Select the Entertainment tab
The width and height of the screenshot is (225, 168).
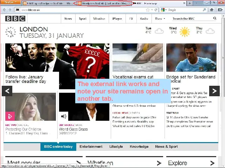coord(91,147)
